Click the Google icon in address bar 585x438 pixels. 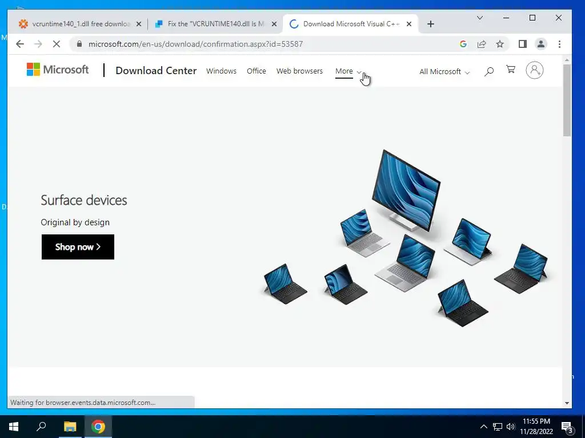coord(463,44)
